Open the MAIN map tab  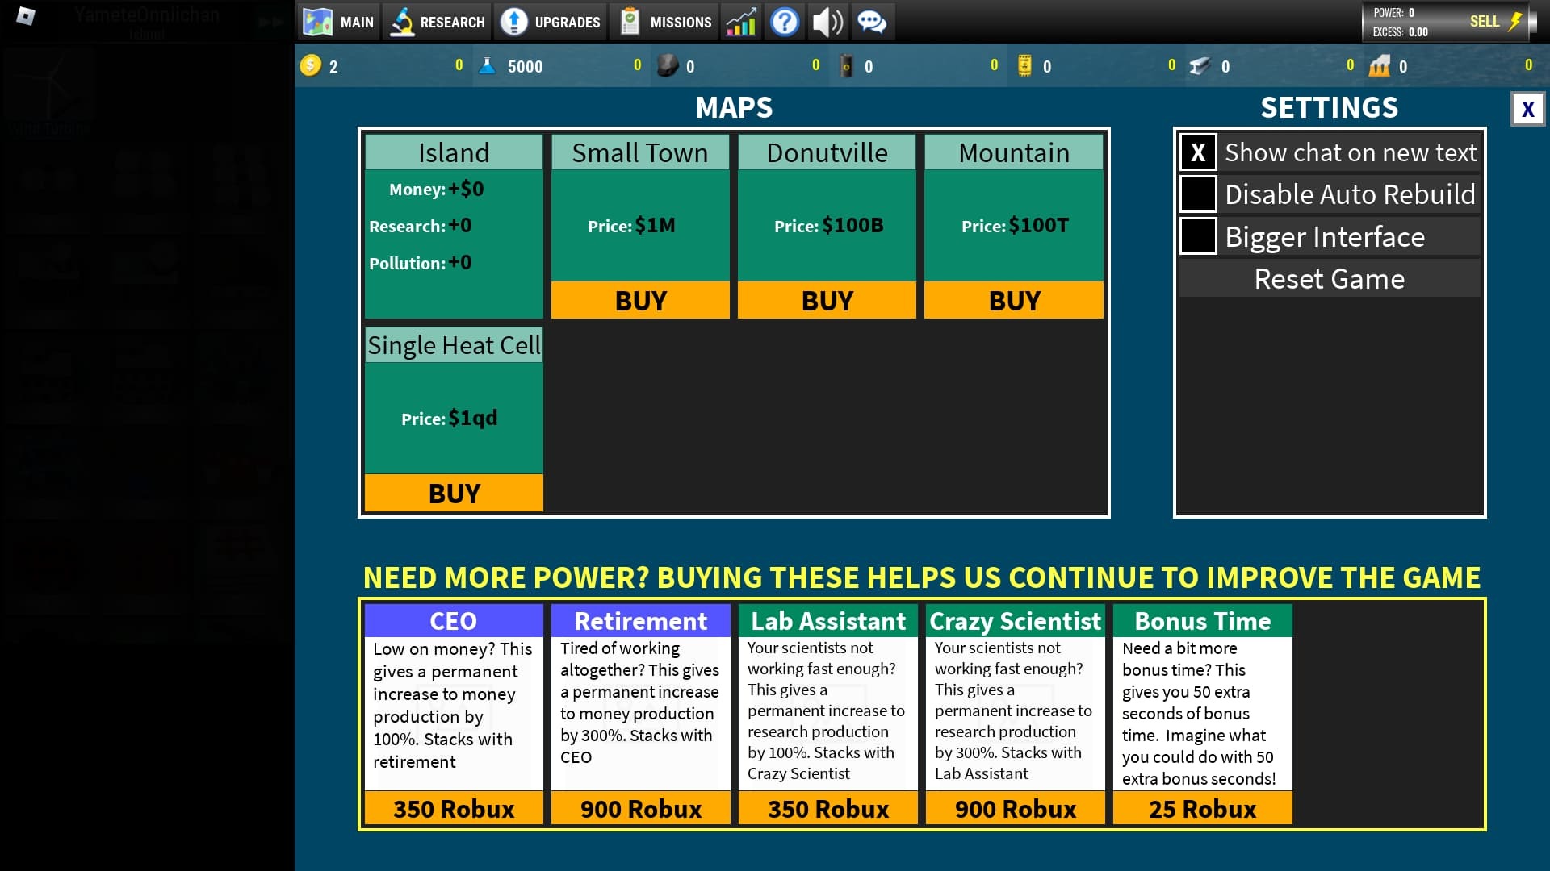338,22
